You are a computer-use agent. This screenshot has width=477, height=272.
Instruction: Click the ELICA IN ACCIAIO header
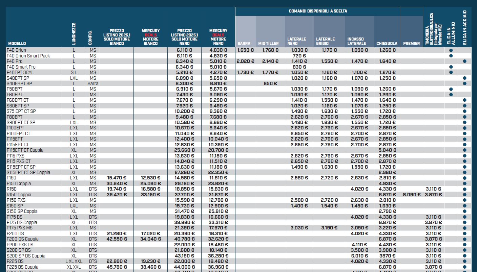(464, 28)
